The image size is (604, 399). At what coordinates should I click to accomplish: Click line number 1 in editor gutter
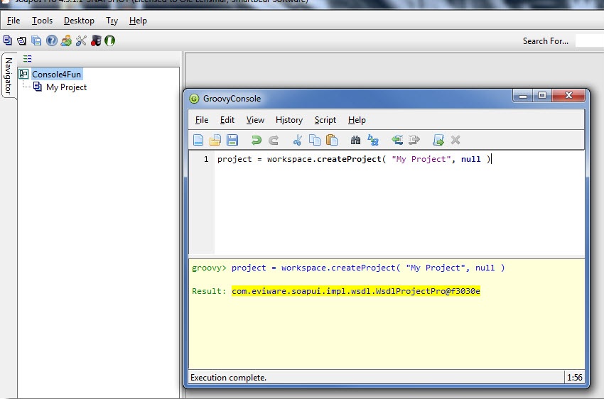[206, 159]
